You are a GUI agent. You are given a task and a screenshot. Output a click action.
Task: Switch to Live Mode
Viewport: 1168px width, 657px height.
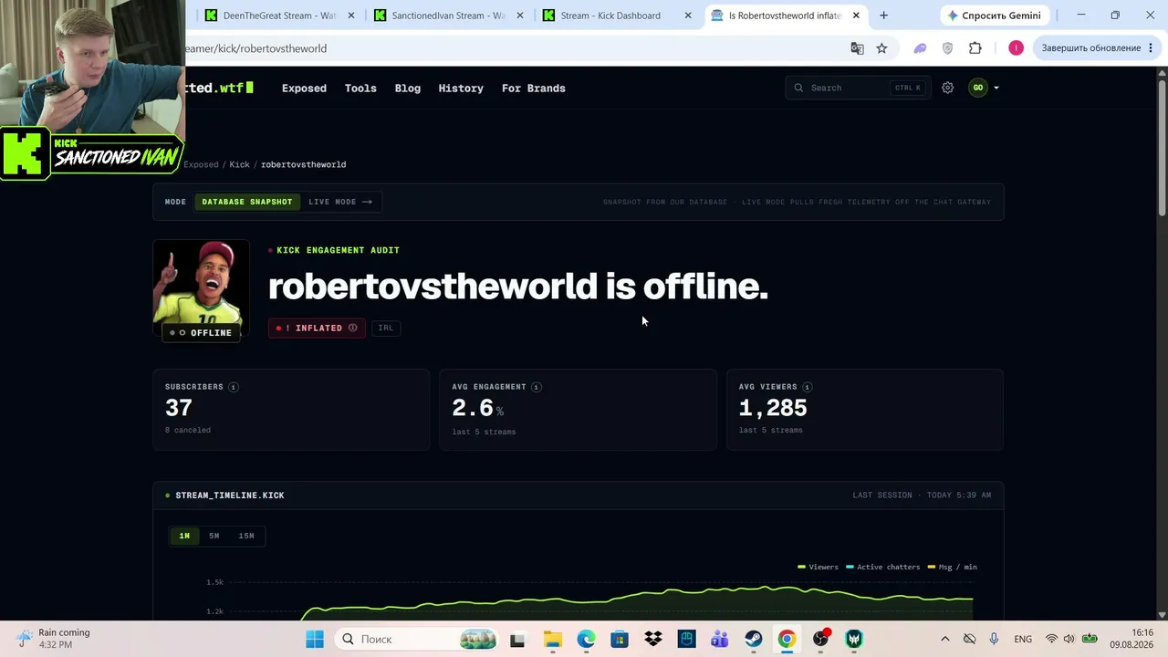pos(340,202)
